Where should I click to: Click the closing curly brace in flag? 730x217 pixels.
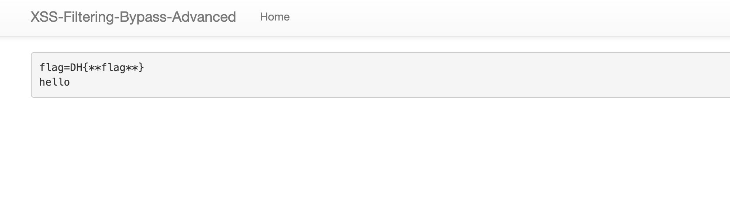(x=142, y=67)
